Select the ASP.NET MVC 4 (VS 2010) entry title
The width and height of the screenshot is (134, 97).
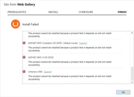[x=41, y=58]
